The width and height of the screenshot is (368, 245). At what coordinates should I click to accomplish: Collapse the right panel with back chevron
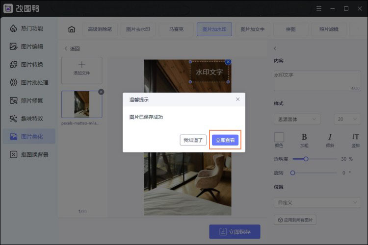pyautogui.click(x=275, y=49)
